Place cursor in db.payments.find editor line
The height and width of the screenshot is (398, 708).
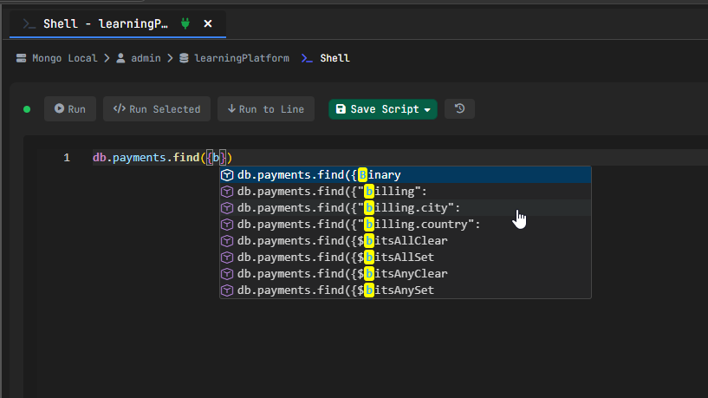(400, 158)
